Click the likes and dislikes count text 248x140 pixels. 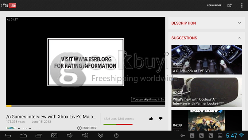tap(119, 119)
